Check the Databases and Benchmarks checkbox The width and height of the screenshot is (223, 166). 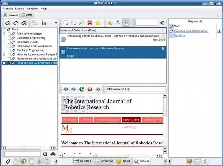9,46
